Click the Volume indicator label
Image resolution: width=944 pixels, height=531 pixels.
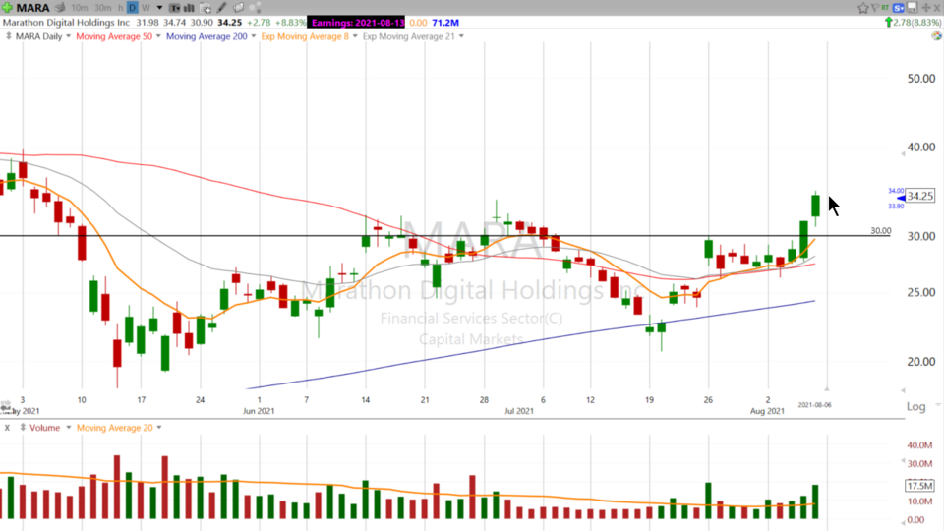coord(44,428)
